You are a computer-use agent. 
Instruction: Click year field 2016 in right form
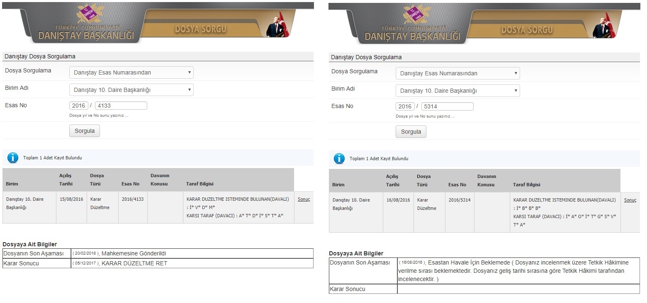[405, 106]
